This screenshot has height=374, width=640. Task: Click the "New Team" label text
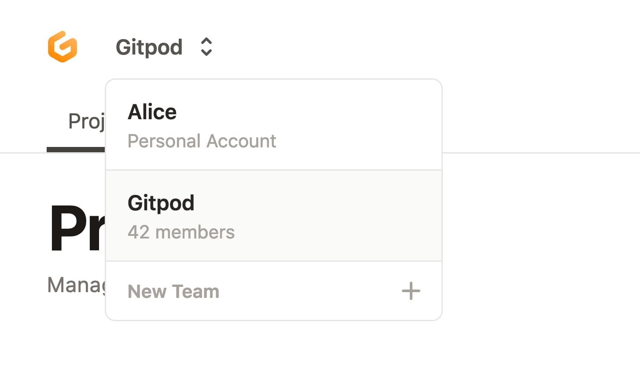173,292
